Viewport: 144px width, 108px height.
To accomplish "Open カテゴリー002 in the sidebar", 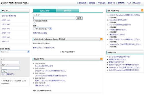I will (x=6, y=24).
